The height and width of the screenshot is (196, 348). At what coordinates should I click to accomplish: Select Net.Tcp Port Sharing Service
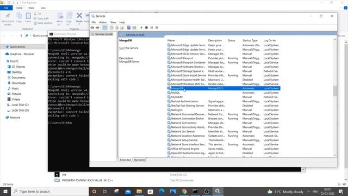point(223,106)
